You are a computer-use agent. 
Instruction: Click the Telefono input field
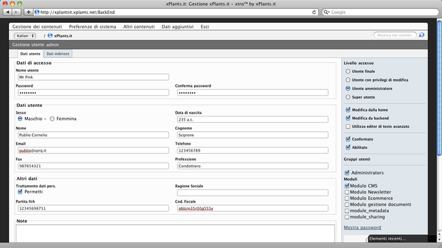point(253,150)
